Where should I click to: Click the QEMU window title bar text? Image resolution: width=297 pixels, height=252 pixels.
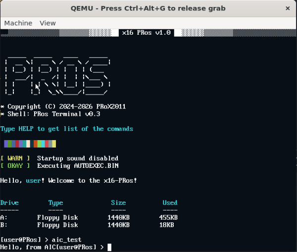tap(148, 8)
